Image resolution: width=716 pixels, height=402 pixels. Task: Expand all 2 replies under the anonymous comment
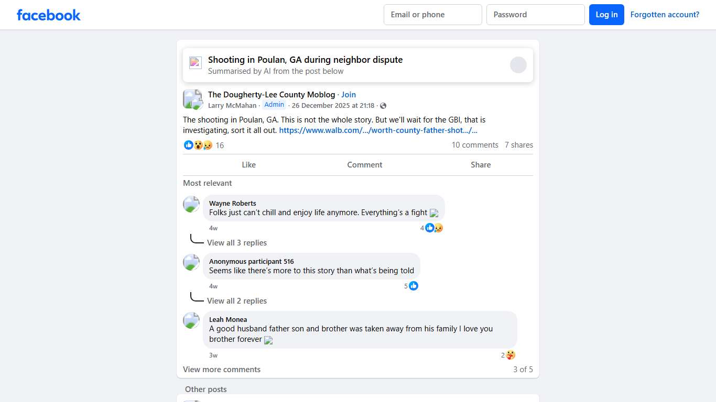point(237,301)
